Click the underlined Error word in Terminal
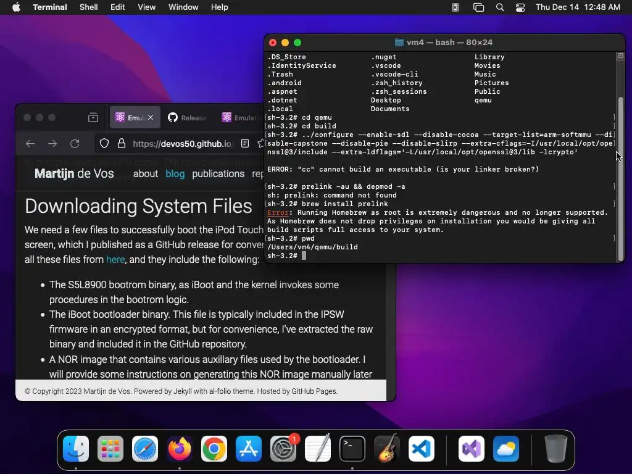This screenshot has width=632, height=474. coord(278,212)
